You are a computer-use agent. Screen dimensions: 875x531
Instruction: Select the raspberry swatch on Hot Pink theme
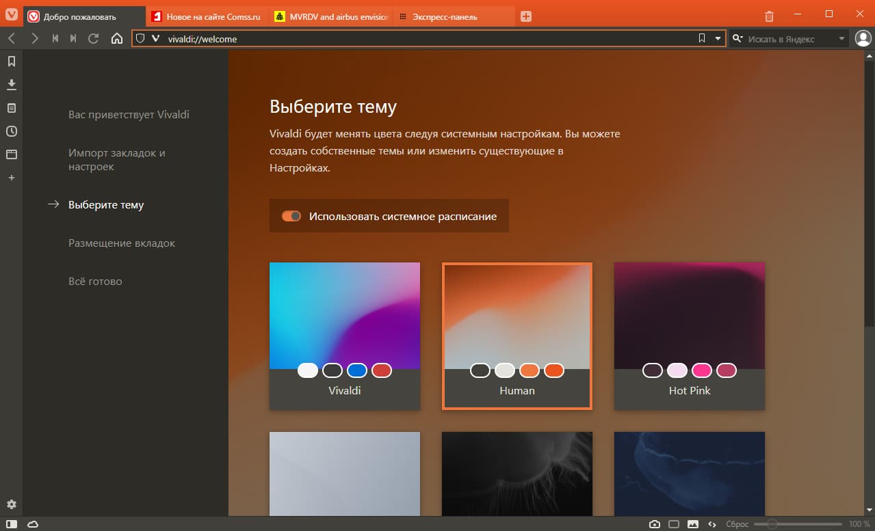point(727,370)
